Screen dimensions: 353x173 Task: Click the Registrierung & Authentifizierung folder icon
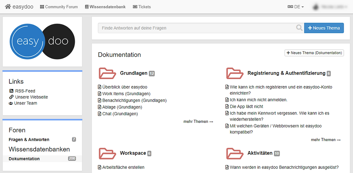pos(235,73)
